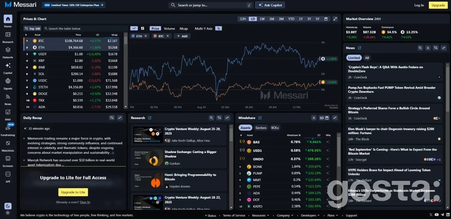Image resolution: width=451 pixels, height=219 pixels.
Task: Click the 50% Off Enterprise Plan banner
Action: click(74, 5)
